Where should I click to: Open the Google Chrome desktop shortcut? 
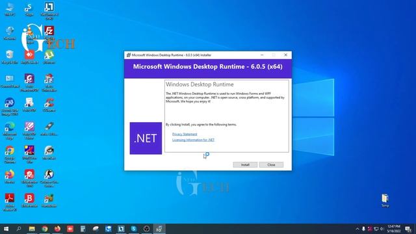pyautogui.click(x=10, y=155)
